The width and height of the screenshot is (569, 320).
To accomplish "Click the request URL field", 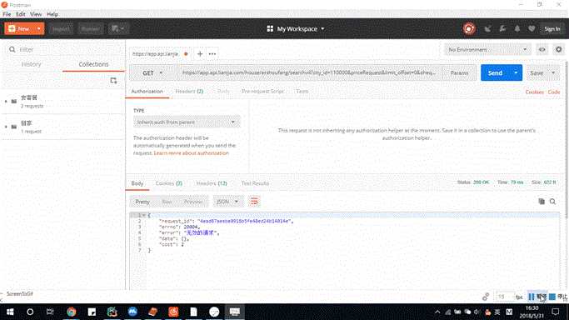I will tap(310, 72).
